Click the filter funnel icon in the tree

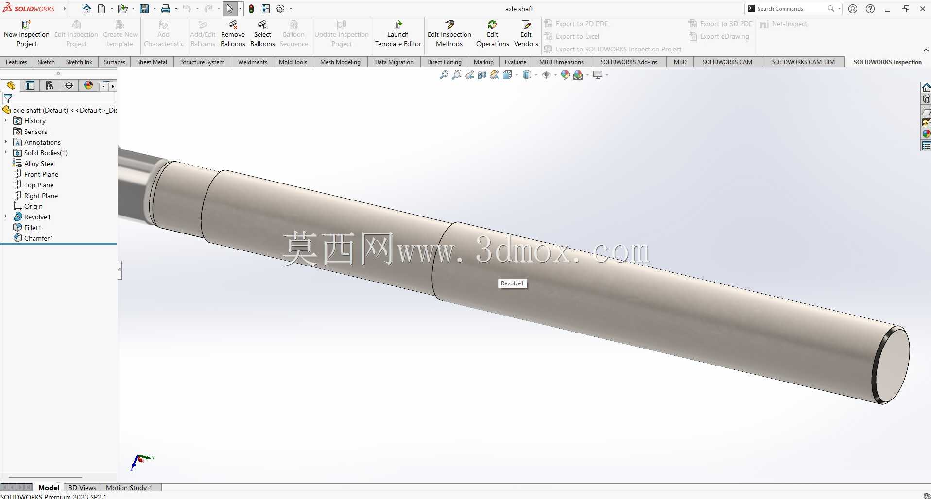[8, 99]
